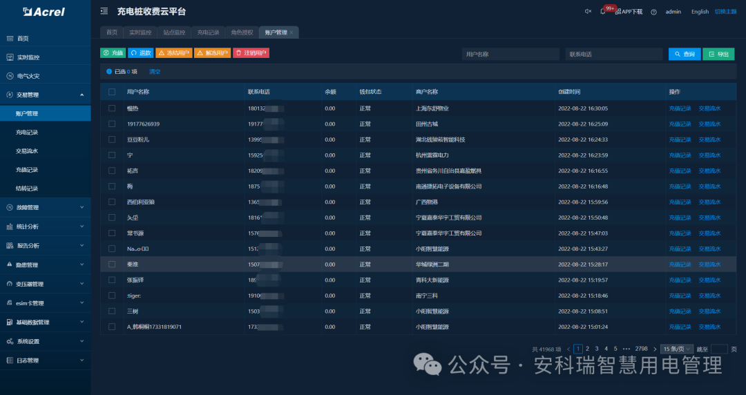Click the icon beside 故障管理 in sidebar
The width and height of the screenshot is (746, 395).
pyautogui.click(x=10, y=207)
